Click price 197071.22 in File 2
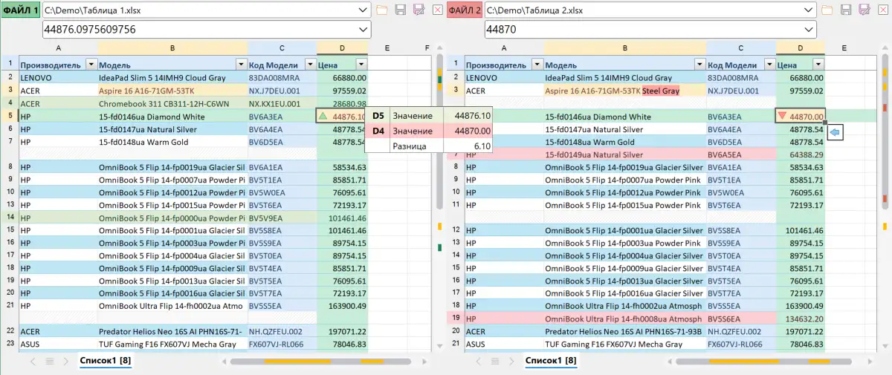Image resolution: width=892 pixels, height=375 pixels. click(x=801, y=331)
